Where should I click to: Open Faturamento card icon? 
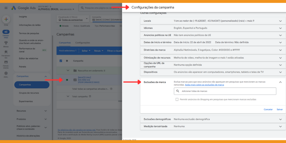pos(6,62)
